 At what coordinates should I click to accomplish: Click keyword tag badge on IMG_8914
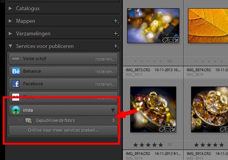tap(162, 129)
